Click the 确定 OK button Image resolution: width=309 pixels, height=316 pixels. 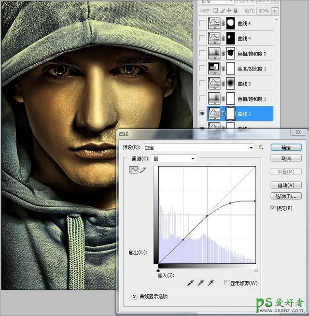tap(286, 147)
